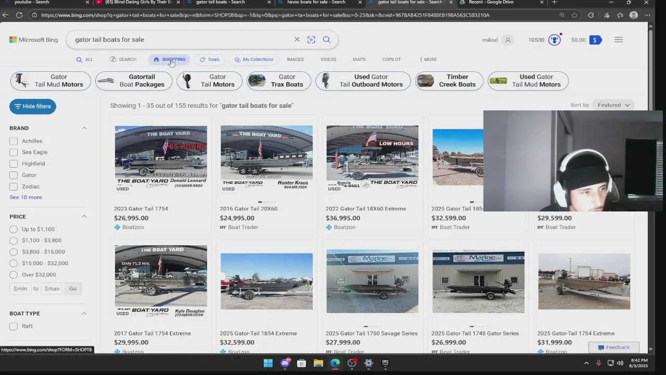Open My Collections tab
Image resolution: width=666 pixels, height=375 pixels.
pyautogui.click(x=254, y=59)
